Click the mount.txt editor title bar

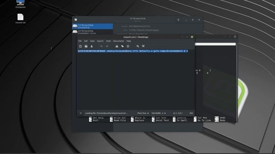tap(136, 37)
